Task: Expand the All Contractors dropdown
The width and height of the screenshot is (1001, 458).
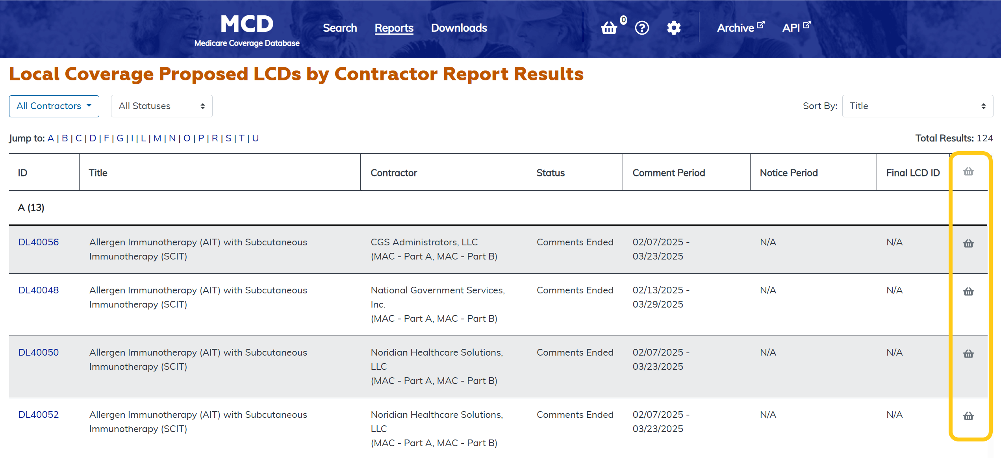Action: tap(54, 106)
